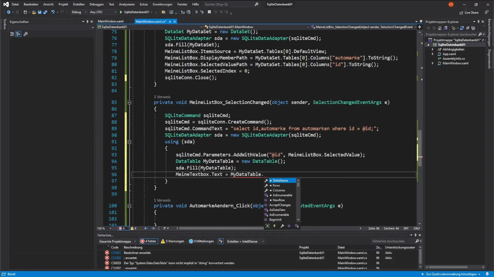Viewport: 494px width, 277px height.
Task: Open the Analysieren menu
Action: point(127,4)
